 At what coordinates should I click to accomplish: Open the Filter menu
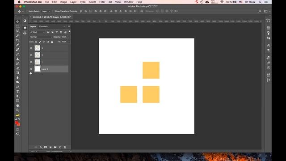[x=102, y=2]
